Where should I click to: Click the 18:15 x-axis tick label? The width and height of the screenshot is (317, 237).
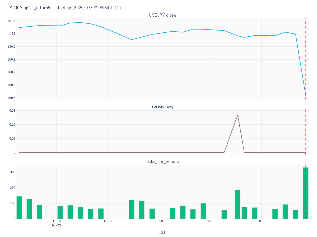click(x=108, y=221)
